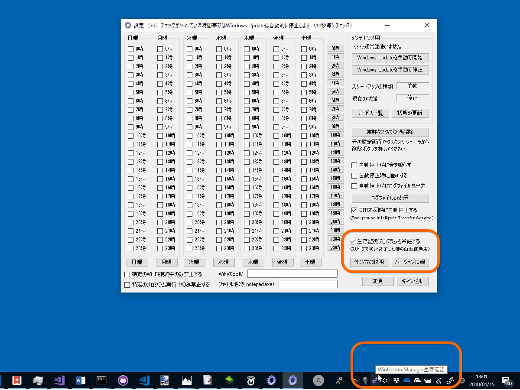The image size is (520, 390).
Task: Open the Command Prompt taskbar icon
Action: 101,380
